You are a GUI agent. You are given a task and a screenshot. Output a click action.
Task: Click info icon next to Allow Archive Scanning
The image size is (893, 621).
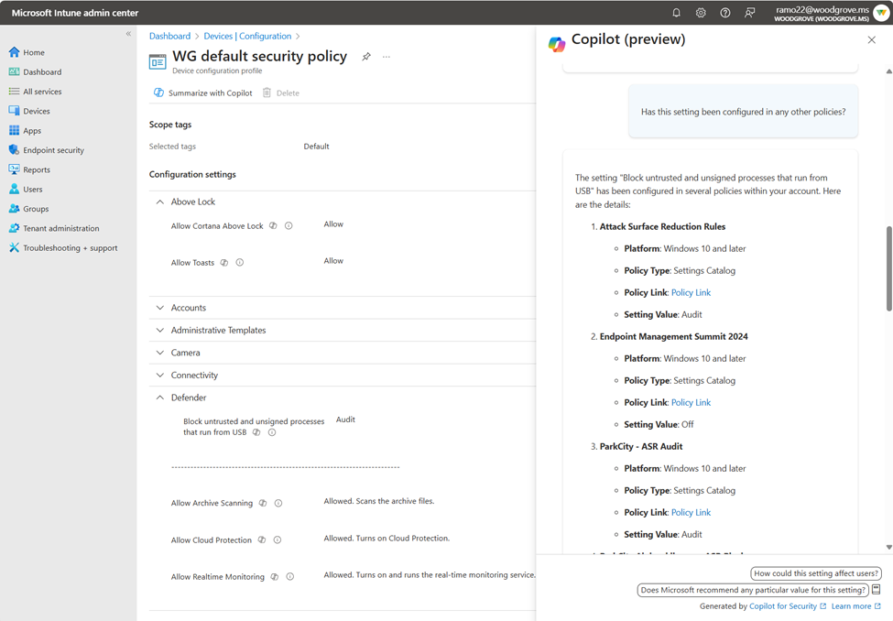point(278,503)
